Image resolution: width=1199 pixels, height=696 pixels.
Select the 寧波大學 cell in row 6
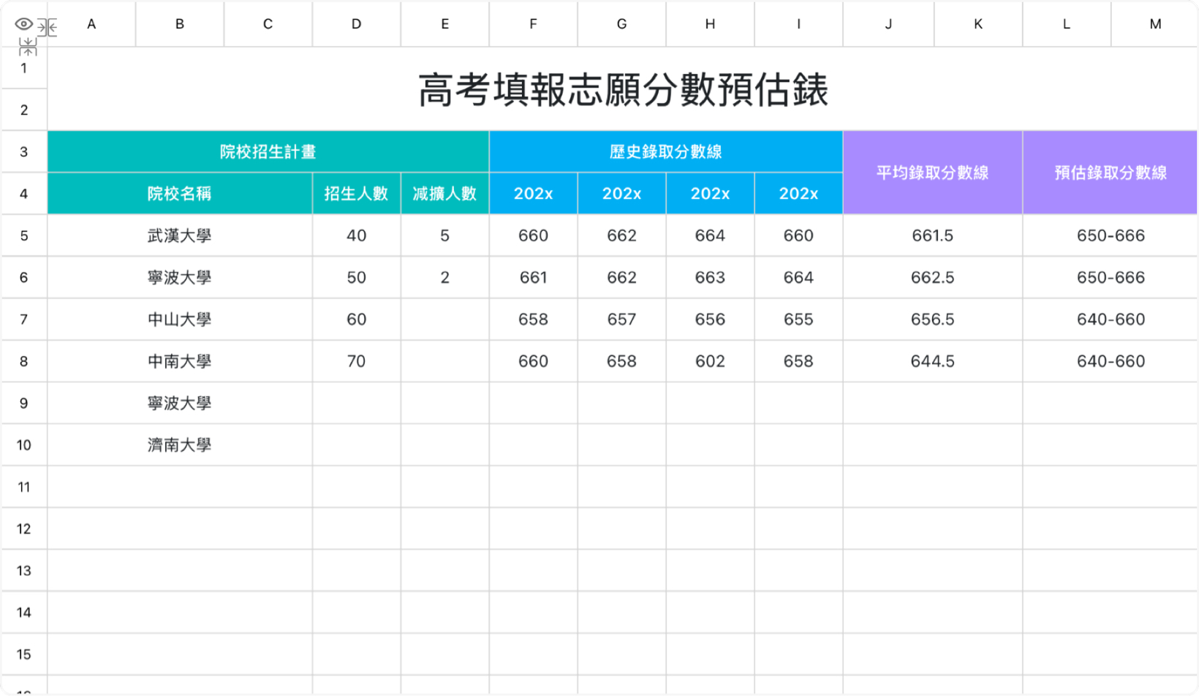point(180,277)
